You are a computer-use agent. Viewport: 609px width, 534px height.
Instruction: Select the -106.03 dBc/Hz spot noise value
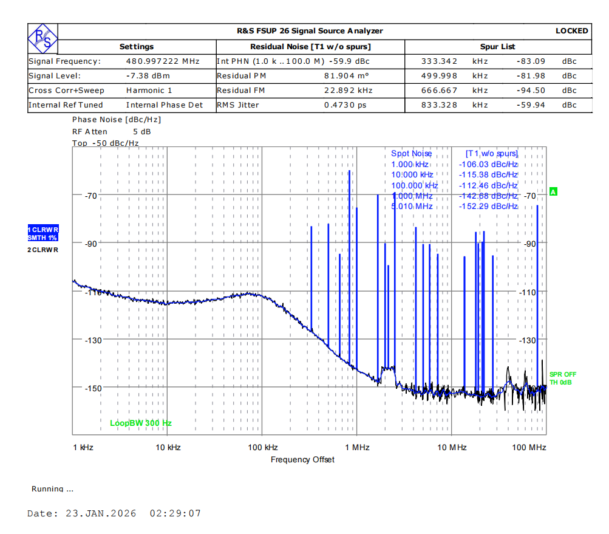(x=488, y=165)
